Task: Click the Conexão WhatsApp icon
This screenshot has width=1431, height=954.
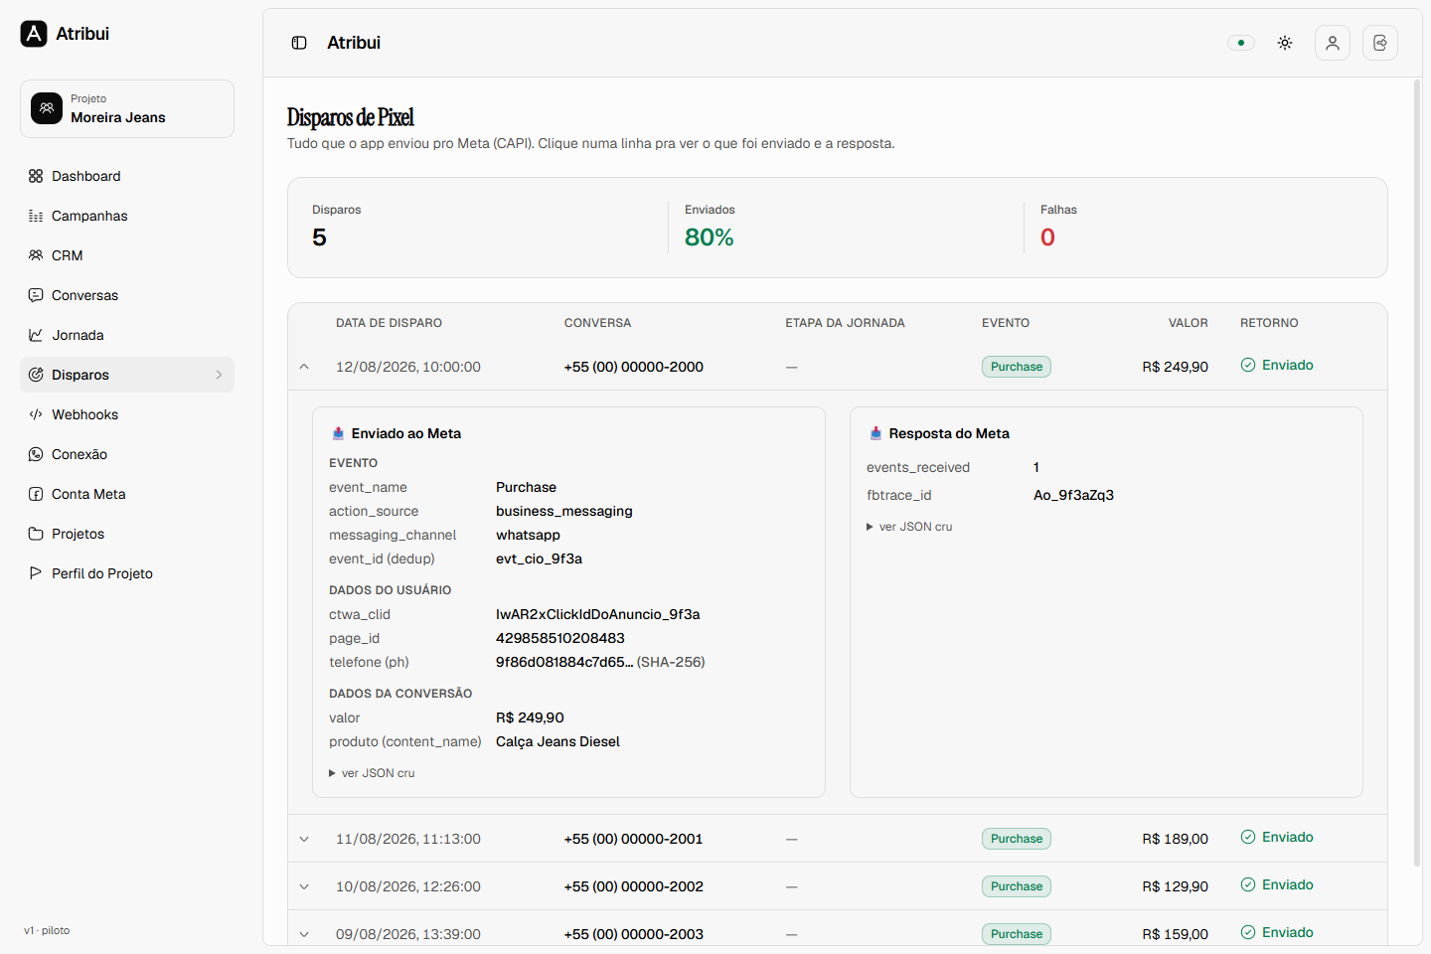Action: [36, 454]
